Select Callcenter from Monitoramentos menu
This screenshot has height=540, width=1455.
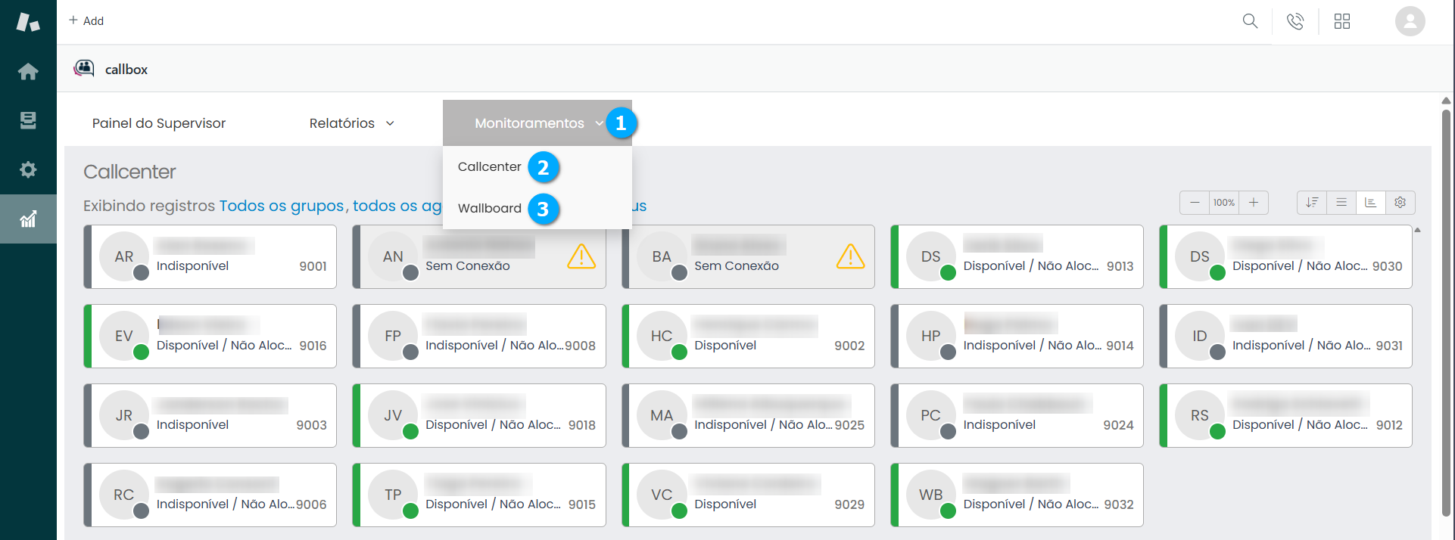tap(489, 167)
